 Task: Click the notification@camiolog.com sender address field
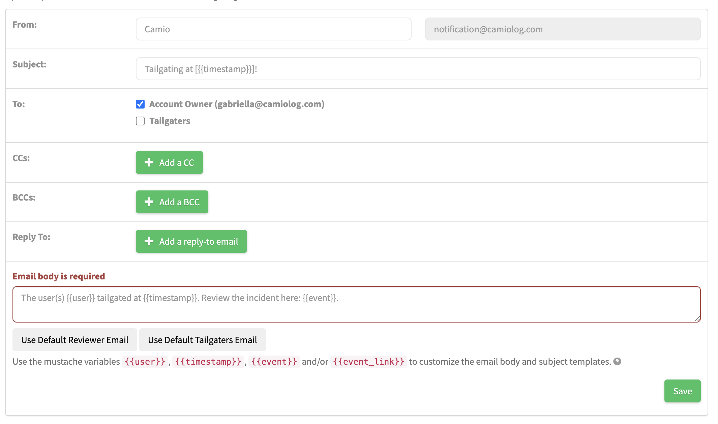(563, 29)
